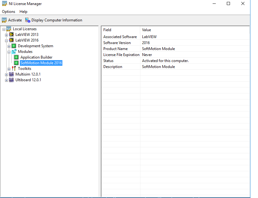Click the Modules folder icon
Screen dimensions: 258x198
tap(14, 52)
